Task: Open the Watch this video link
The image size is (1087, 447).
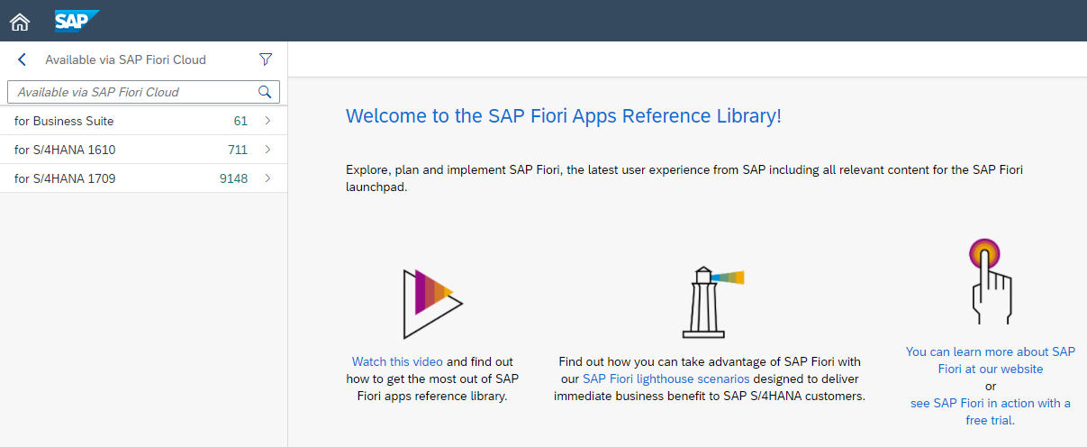Action: point(397,361)
